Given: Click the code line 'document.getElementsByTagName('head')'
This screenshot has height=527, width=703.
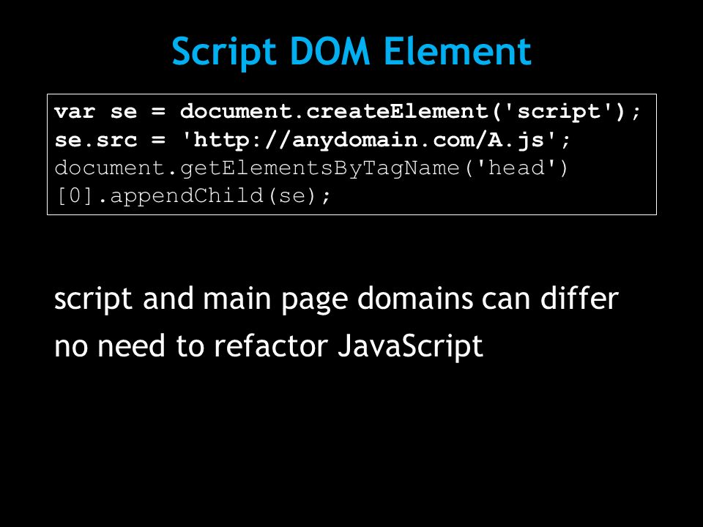Looking at the screenshot, I should (x=312, y=168).
